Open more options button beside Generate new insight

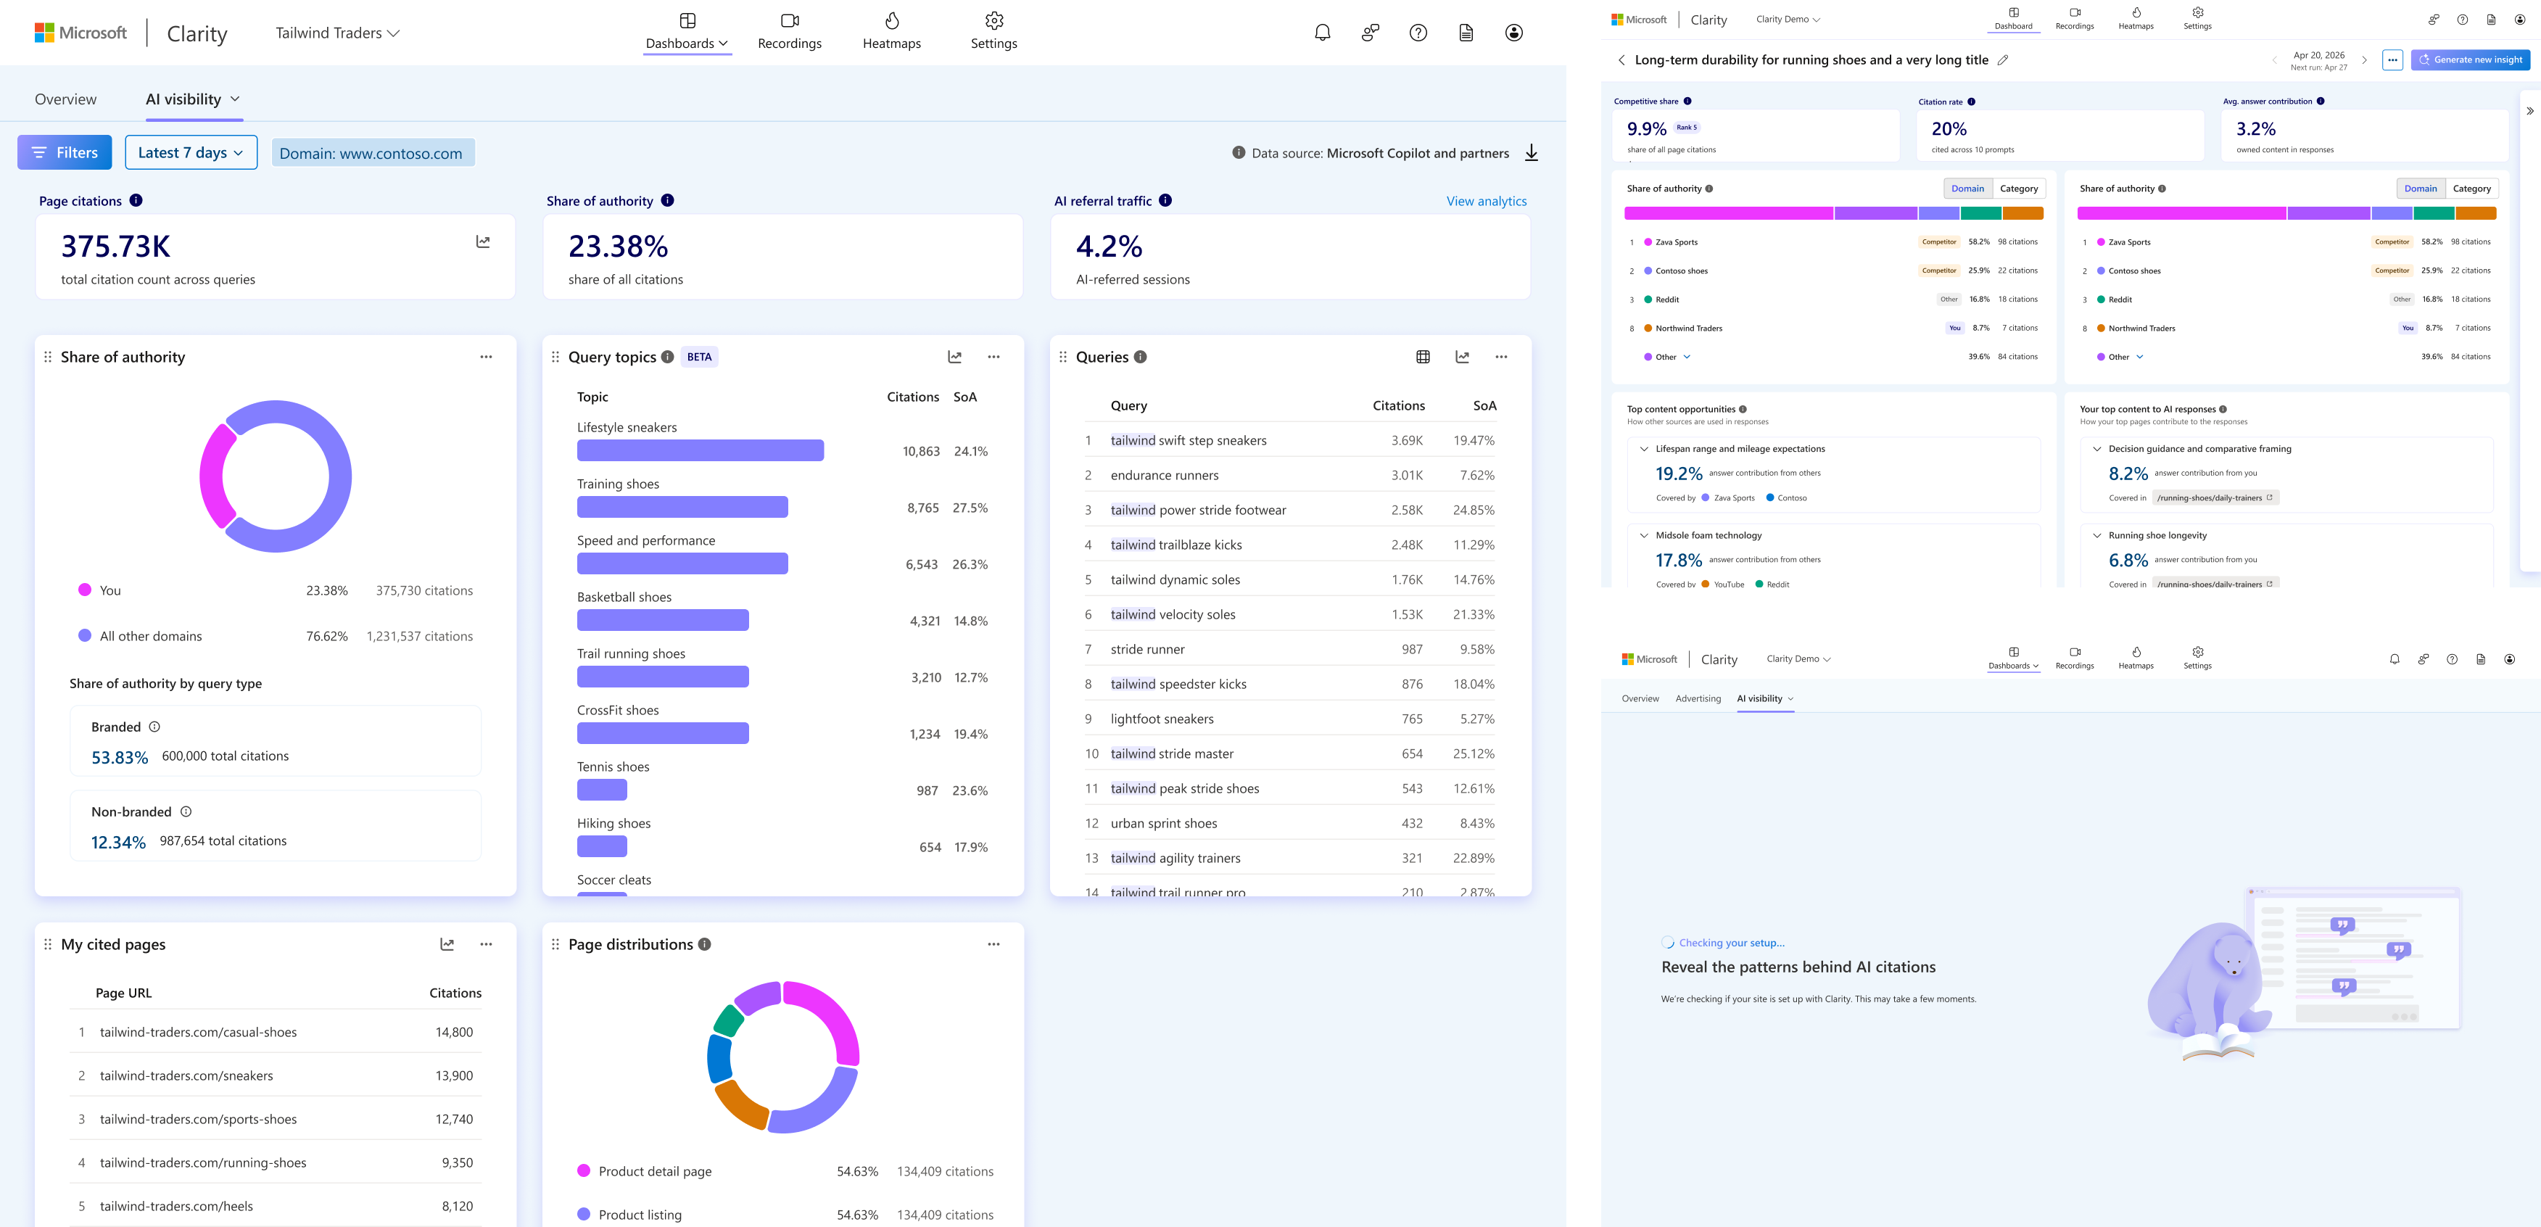click(2392, 60)
